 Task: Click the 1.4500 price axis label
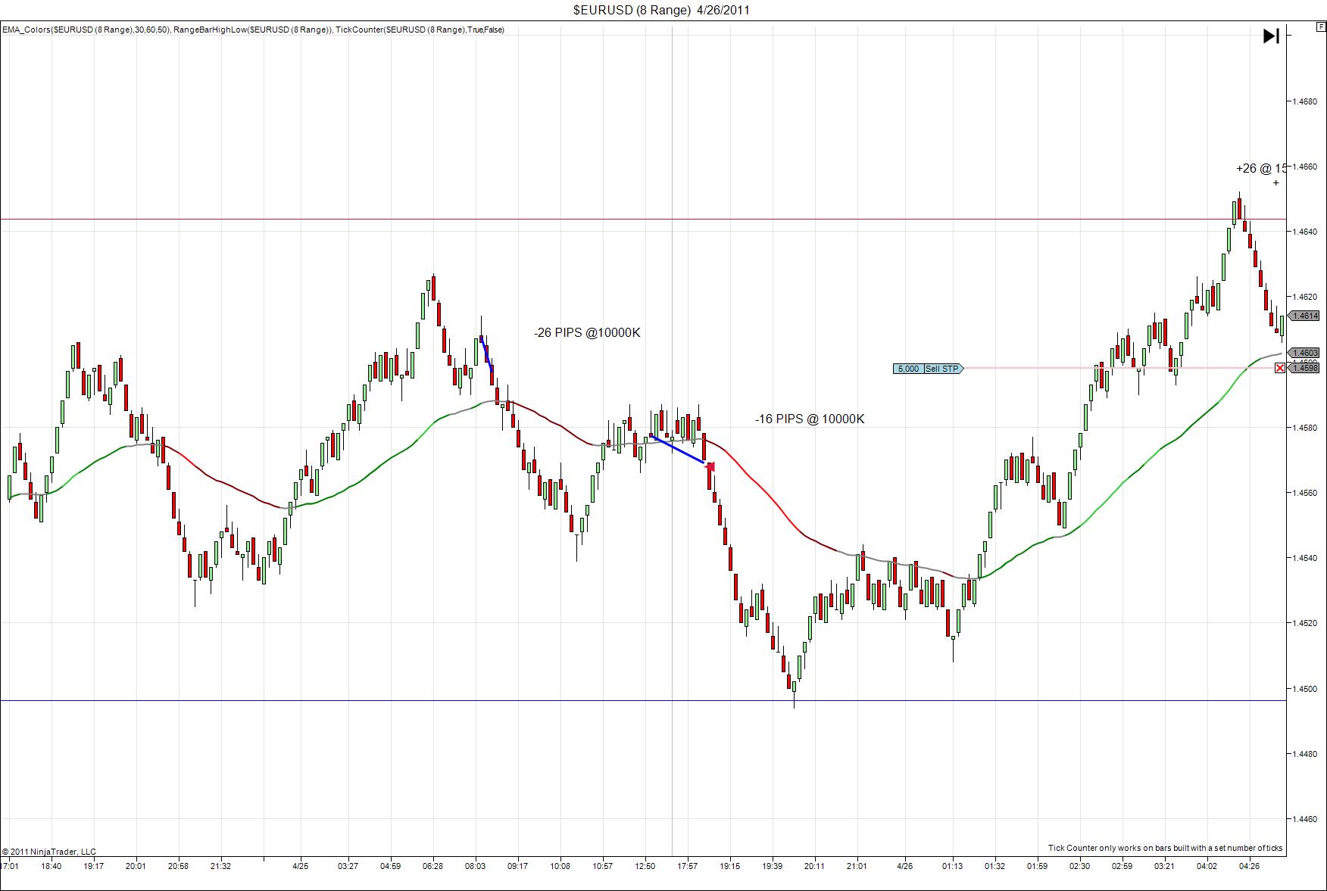tap(1304, 689)
